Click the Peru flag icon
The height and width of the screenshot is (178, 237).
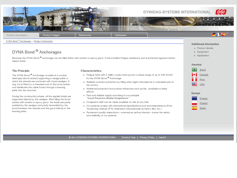pos(194,79)
